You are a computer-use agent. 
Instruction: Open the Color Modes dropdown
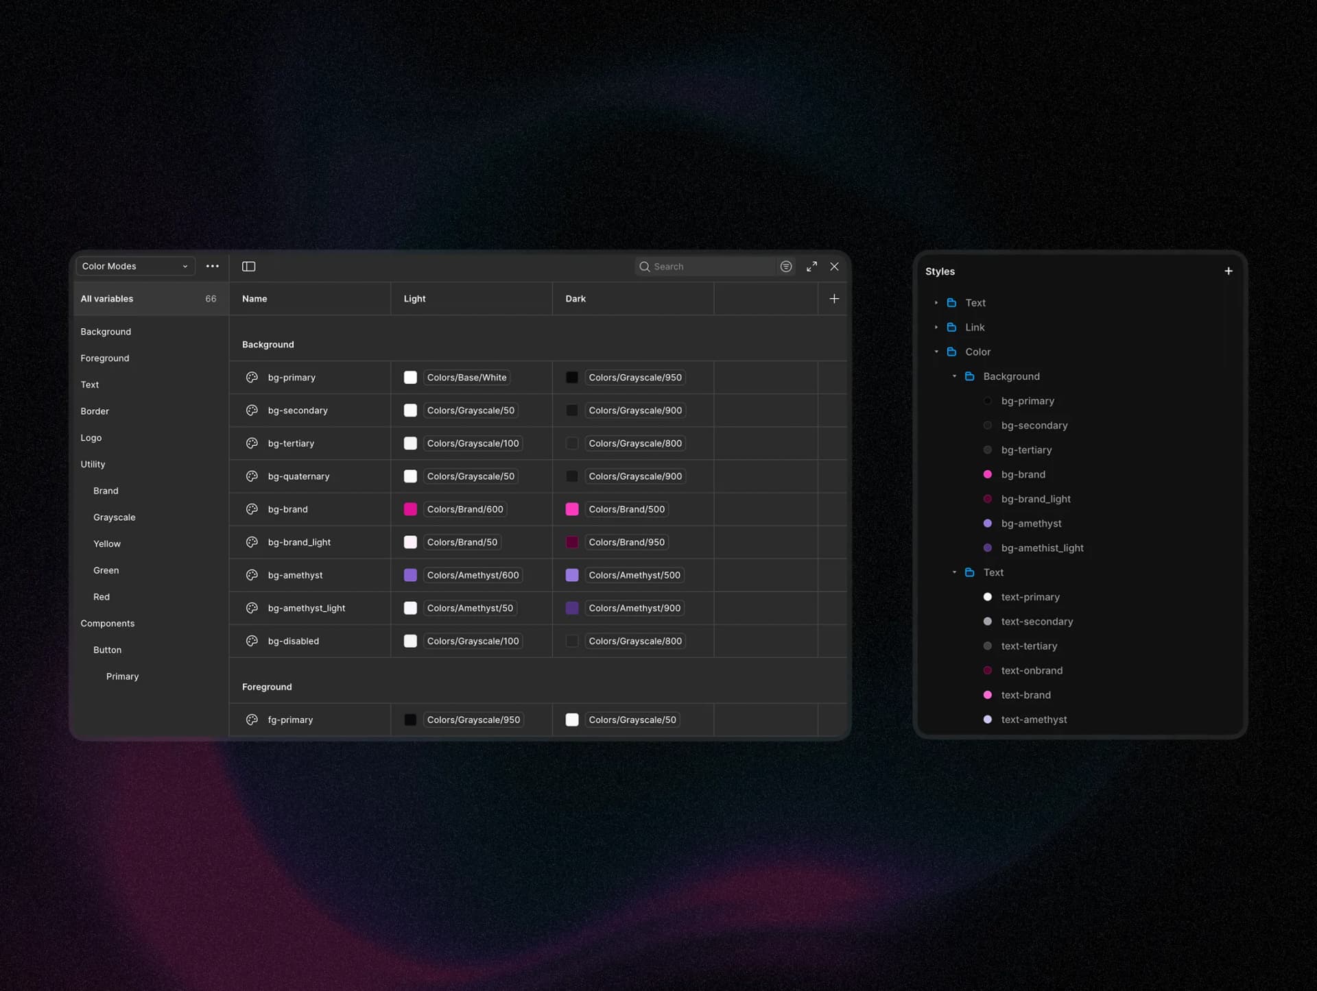tap(134, 266)
